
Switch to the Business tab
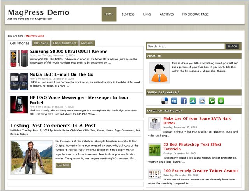pos(41,43)
